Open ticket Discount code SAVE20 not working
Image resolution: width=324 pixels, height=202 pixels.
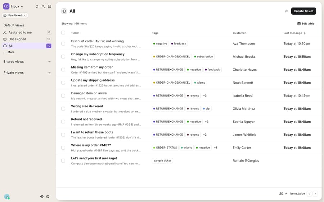point(97,41)
